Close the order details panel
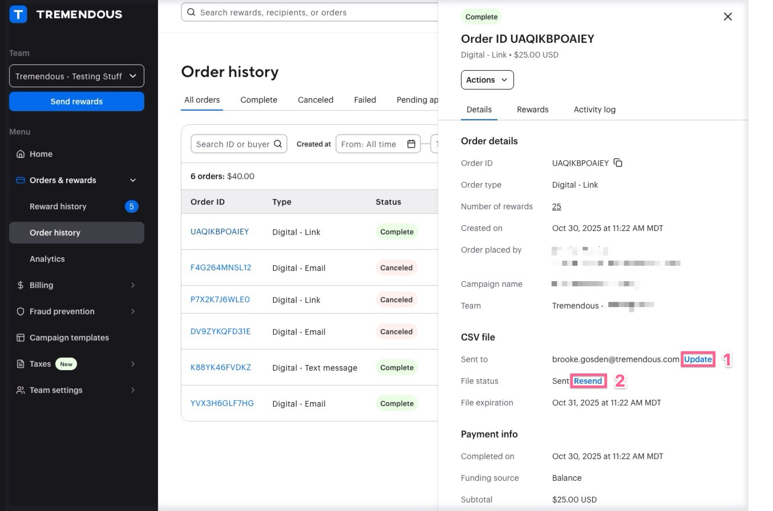The height and width of the screenshot is (511, 773). tap(727, 17)
